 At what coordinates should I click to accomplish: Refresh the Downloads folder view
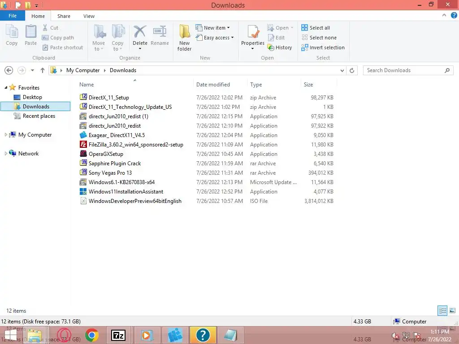pyautogui.click(x=352, y=70)
